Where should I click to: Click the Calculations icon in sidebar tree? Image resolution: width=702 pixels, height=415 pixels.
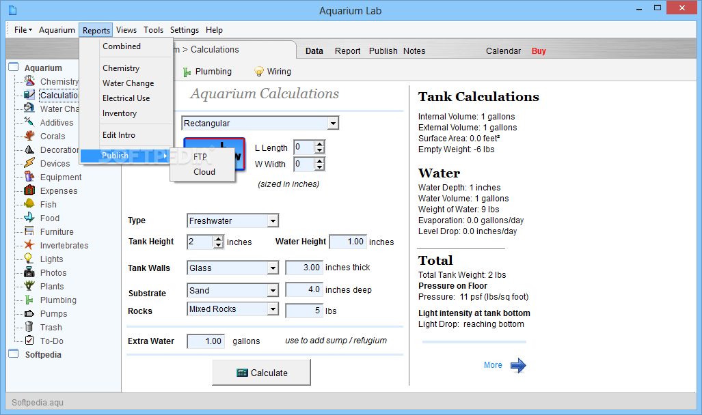click(x=29, y=95)
